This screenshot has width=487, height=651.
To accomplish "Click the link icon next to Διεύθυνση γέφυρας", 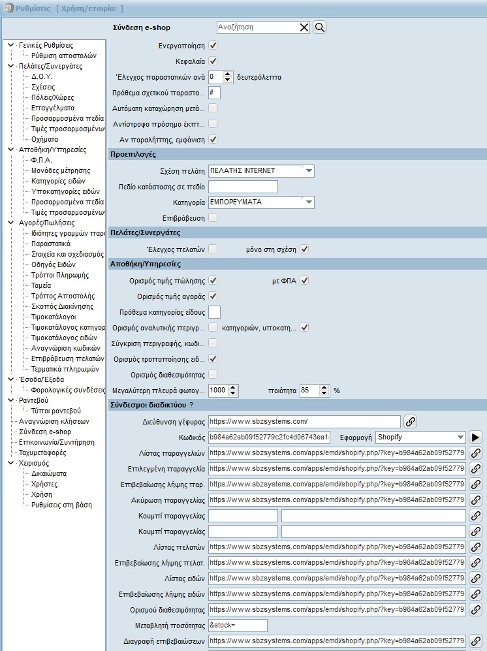I will point(411,421).
